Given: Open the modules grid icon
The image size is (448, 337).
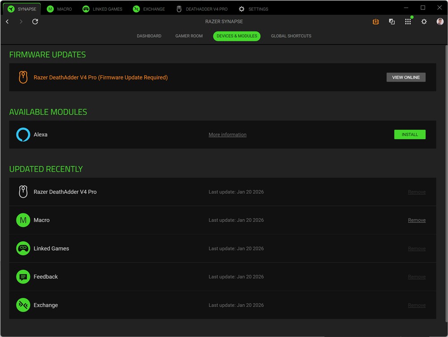Looking at the screenshot, I should 408,21.
